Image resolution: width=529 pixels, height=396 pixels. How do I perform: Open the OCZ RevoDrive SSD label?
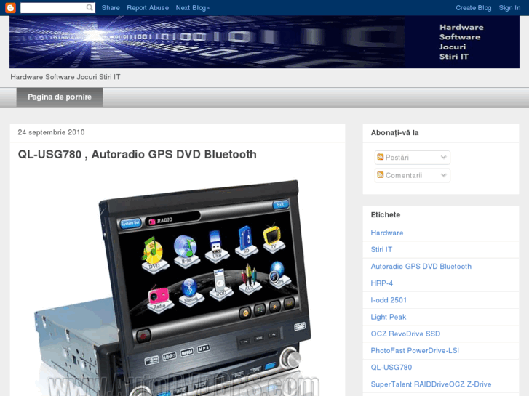click(x=405, y=334)
